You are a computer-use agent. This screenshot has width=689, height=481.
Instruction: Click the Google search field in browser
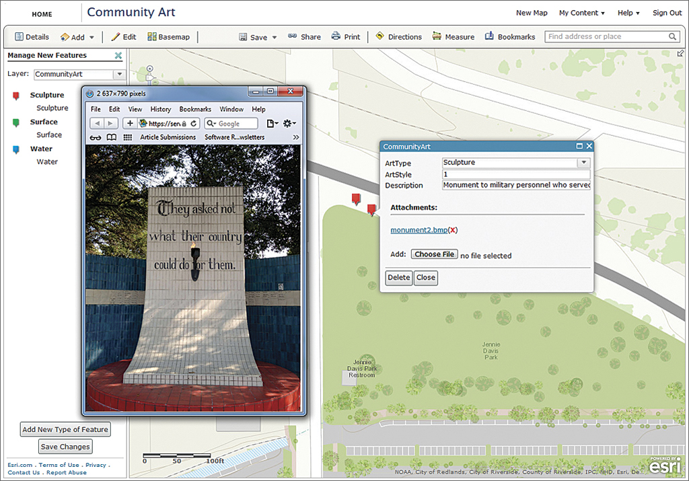231,123
